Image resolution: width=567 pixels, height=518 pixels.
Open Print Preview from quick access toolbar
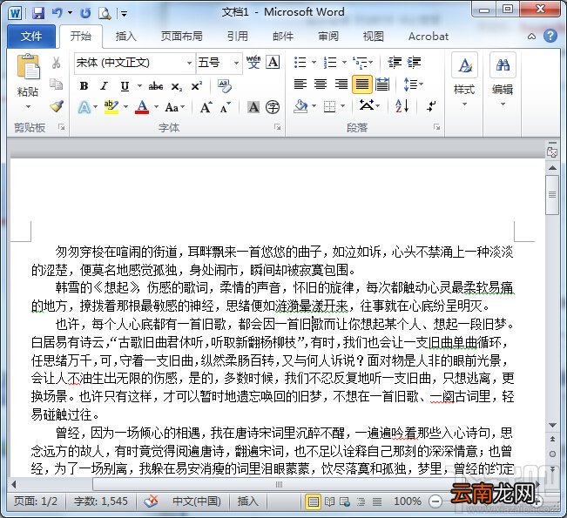pos(105,13)
